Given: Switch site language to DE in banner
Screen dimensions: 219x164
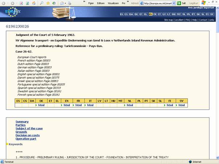Looking at the screenshot, I should (x=136, y=14).
